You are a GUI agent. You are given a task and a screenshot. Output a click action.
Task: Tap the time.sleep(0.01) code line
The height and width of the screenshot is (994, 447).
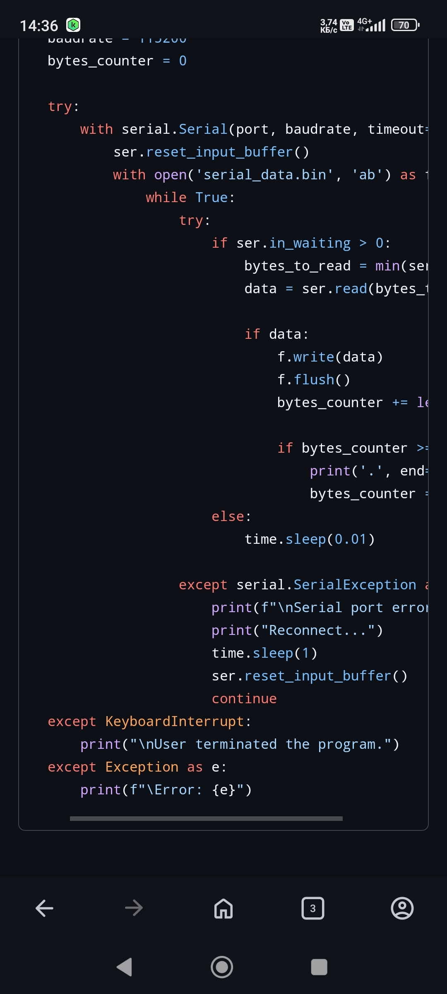click(x=310, y=539)
